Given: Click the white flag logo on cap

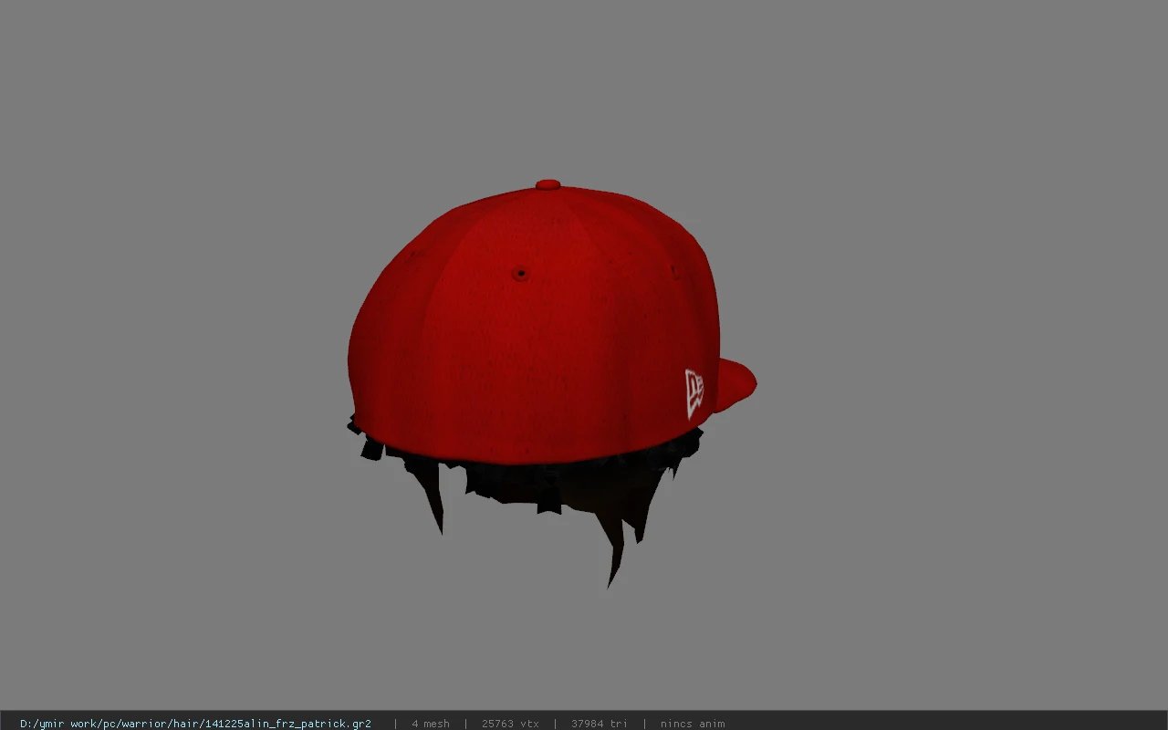Looking at the screenshot, I should click(x=694, y=393).
